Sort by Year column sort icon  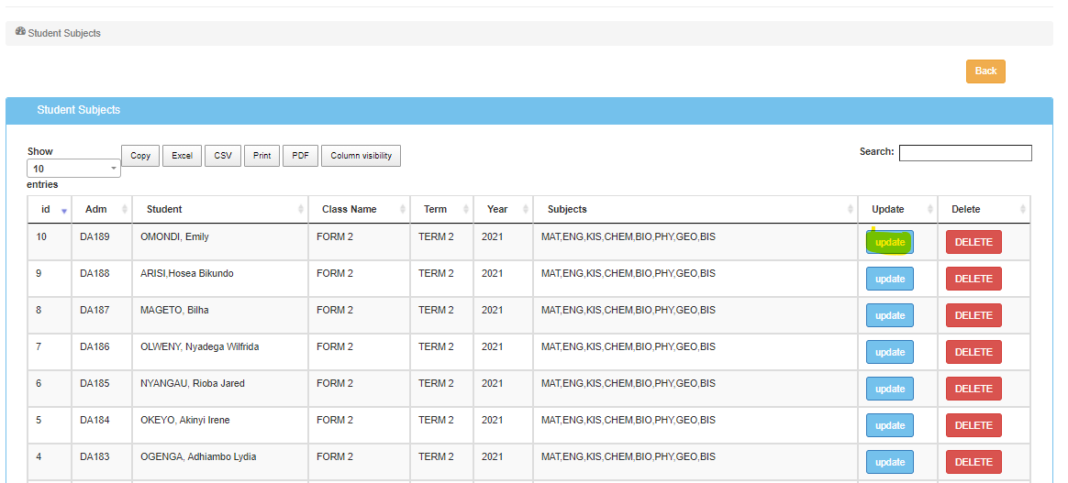click(526, 210)
